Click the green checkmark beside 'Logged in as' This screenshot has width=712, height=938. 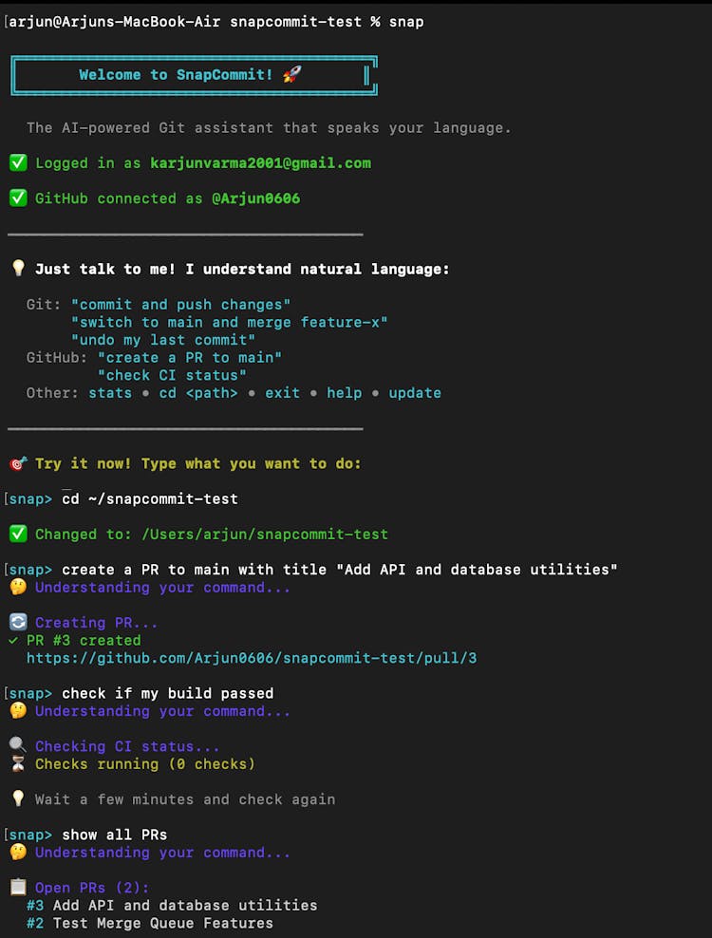point(18,163)
